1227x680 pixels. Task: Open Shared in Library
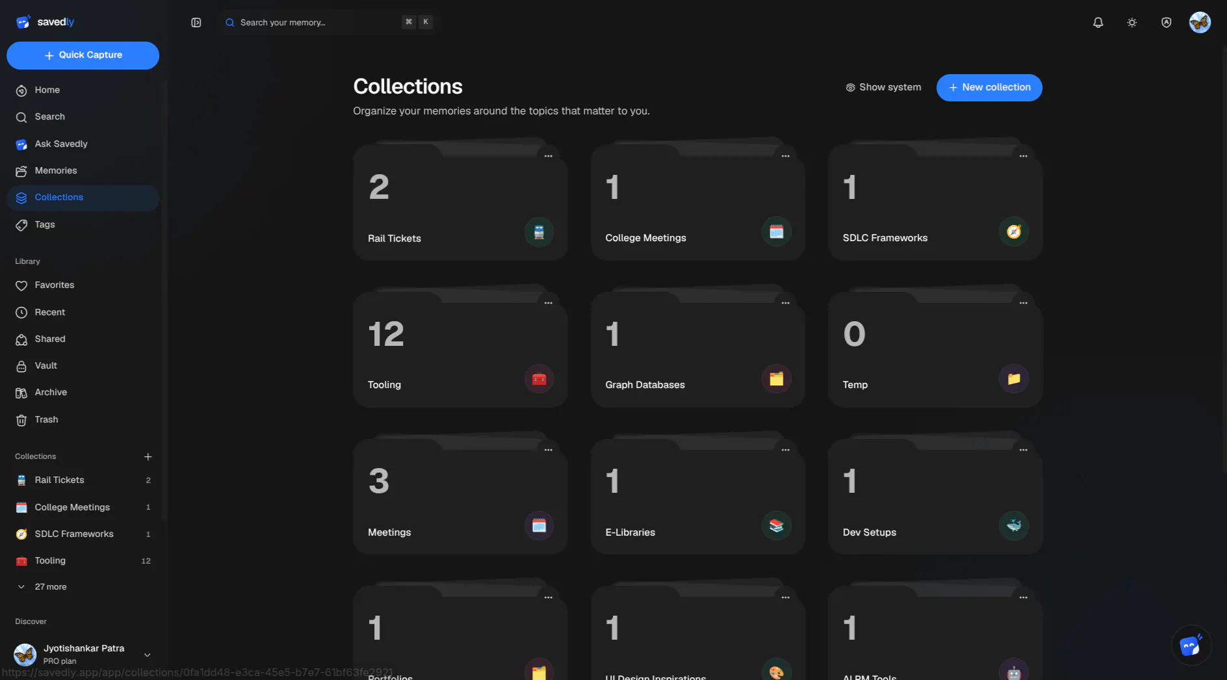tap(83, 339)
